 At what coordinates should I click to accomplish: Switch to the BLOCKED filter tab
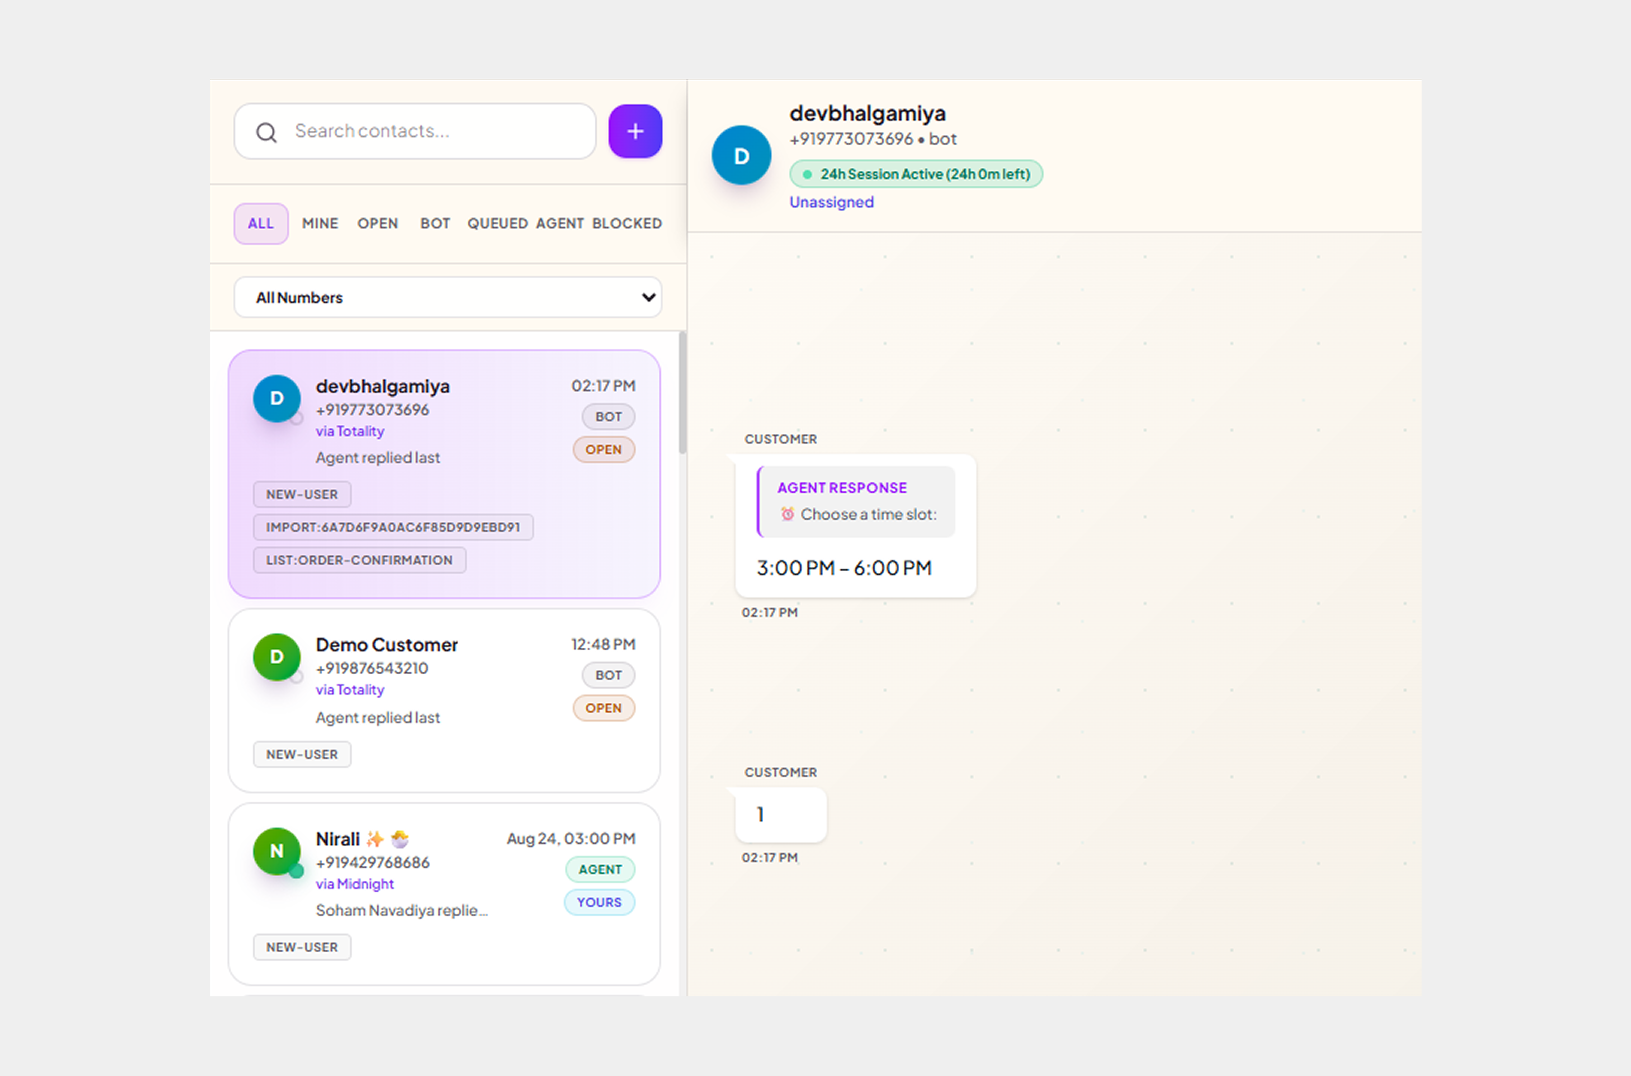click(627, 224)
